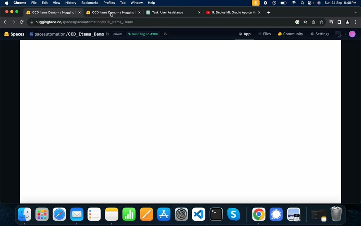Open Terminal from the Dock
This screenshot has height=226, width=361.
[216, 214]
